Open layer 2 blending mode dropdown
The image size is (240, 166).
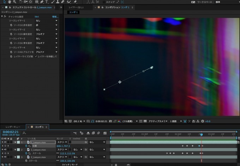coord(62,150)
